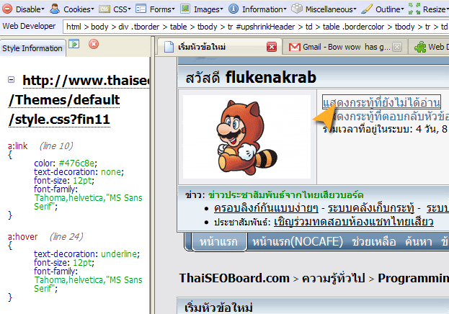The image size is (449, 314).
Task: Open the Images dropdown menu
Action: 208,9
